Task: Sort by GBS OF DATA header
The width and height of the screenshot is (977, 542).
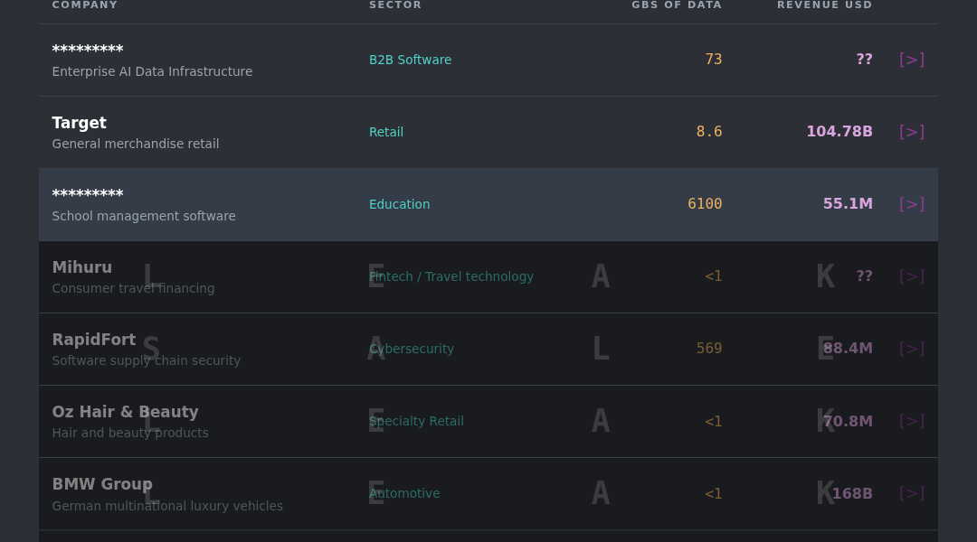Action: click(677, 5)
